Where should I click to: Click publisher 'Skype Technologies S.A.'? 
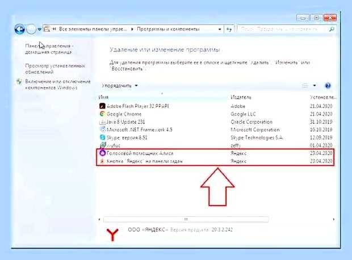pyautogui.click(x=257, y=137)
